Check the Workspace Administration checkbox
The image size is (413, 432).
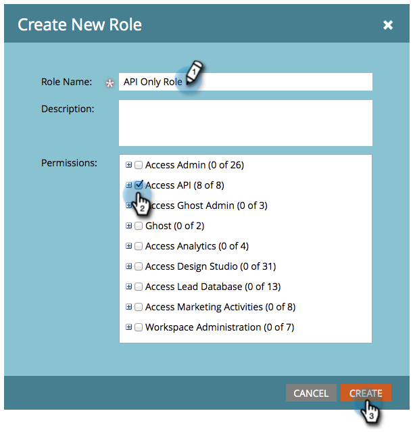point(139,327)
